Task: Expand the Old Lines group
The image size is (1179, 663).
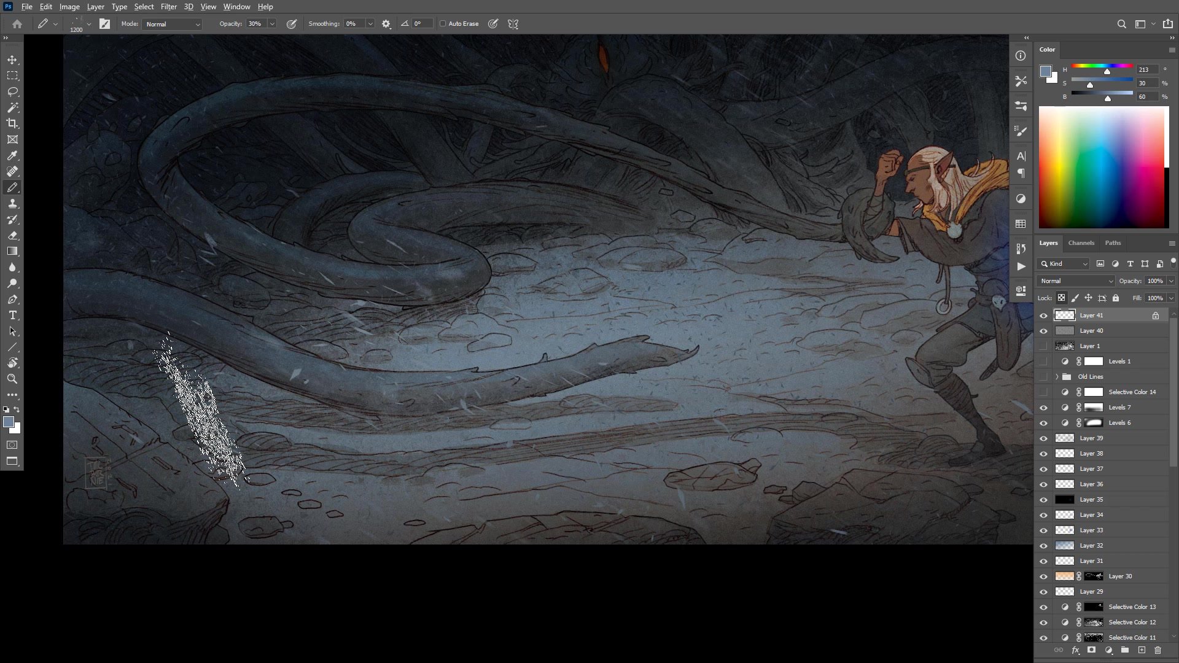Action: (1057, 376)
